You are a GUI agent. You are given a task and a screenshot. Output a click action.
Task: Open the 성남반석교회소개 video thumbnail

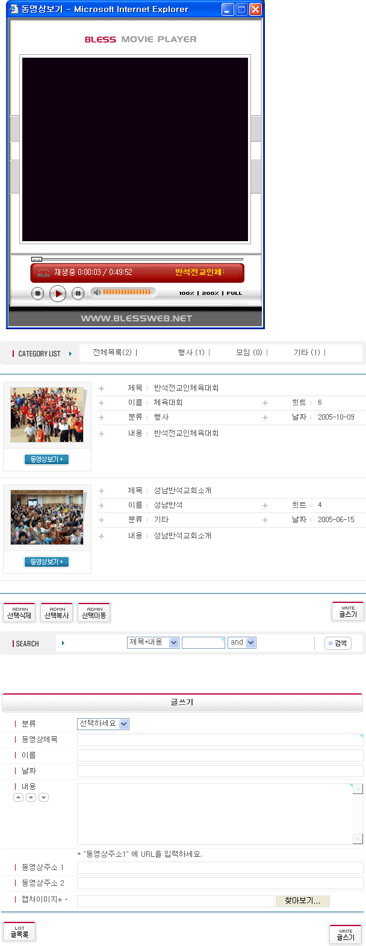(47, 517)
